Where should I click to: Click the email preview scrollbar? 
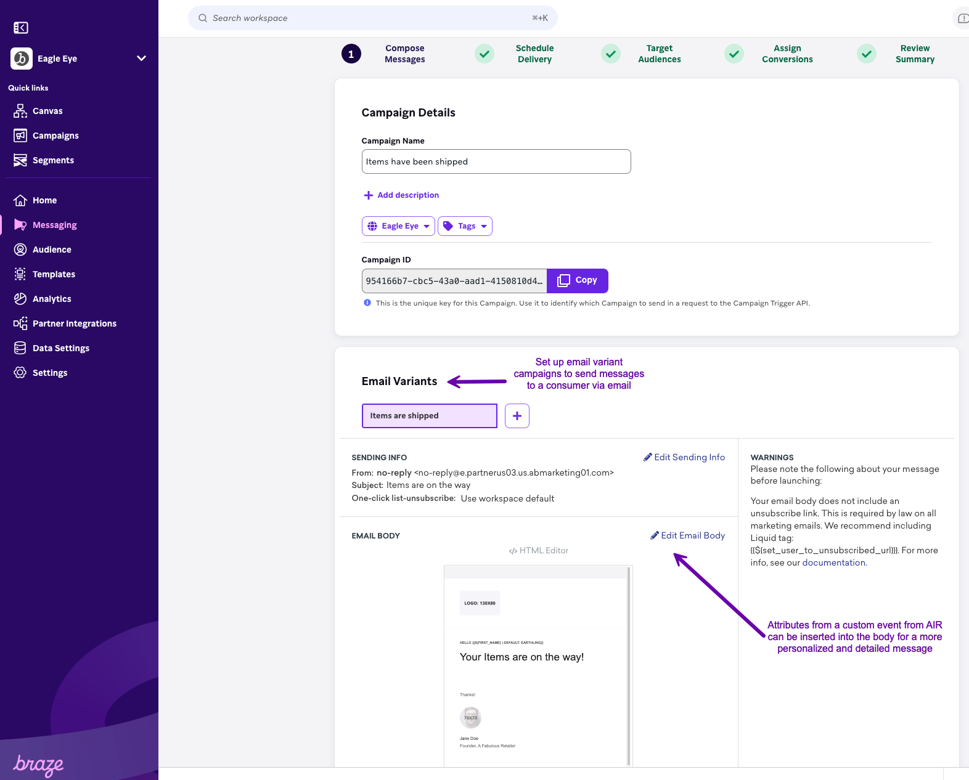[629, 665]
